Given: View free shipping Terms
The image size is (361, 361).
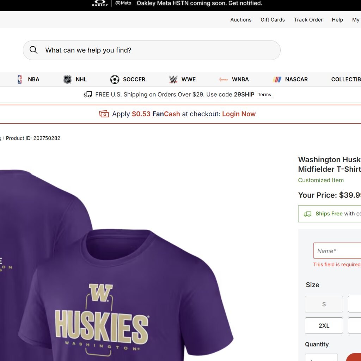Looking at the screenshot, I should [264, 94].
